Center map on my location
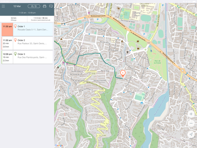The image size is (197, 148). point(191,134)
